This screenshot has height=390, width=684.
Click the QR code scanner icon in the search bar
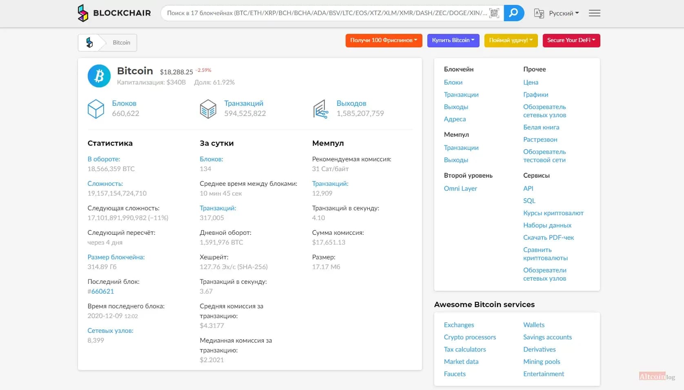494,13
